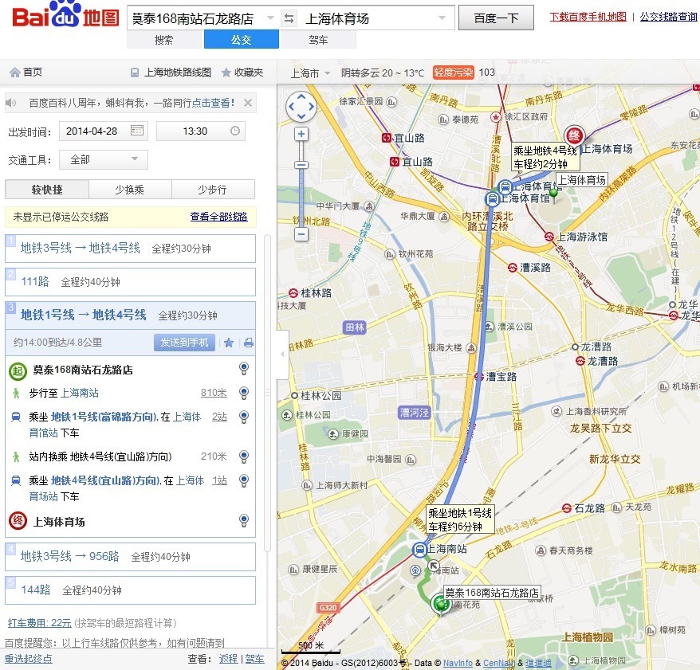
Task: Zoom in the map with plus button
Action: [302, 134]
